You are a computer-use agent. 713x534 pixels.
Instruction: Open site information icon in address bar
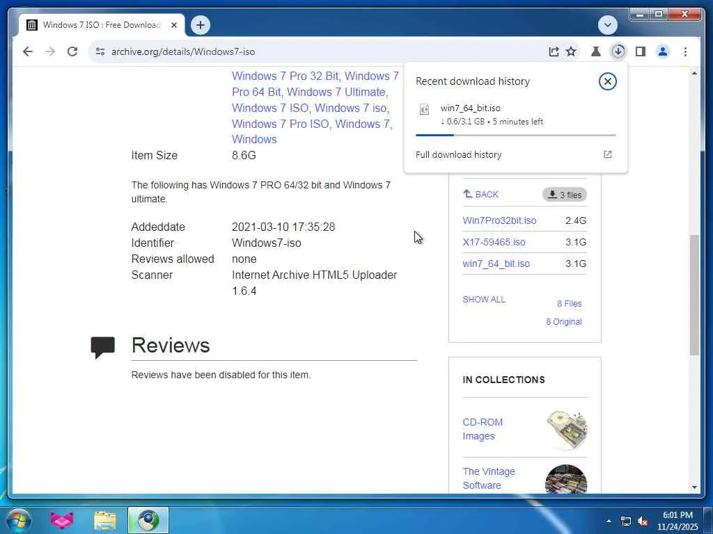(x=100, y=51)
